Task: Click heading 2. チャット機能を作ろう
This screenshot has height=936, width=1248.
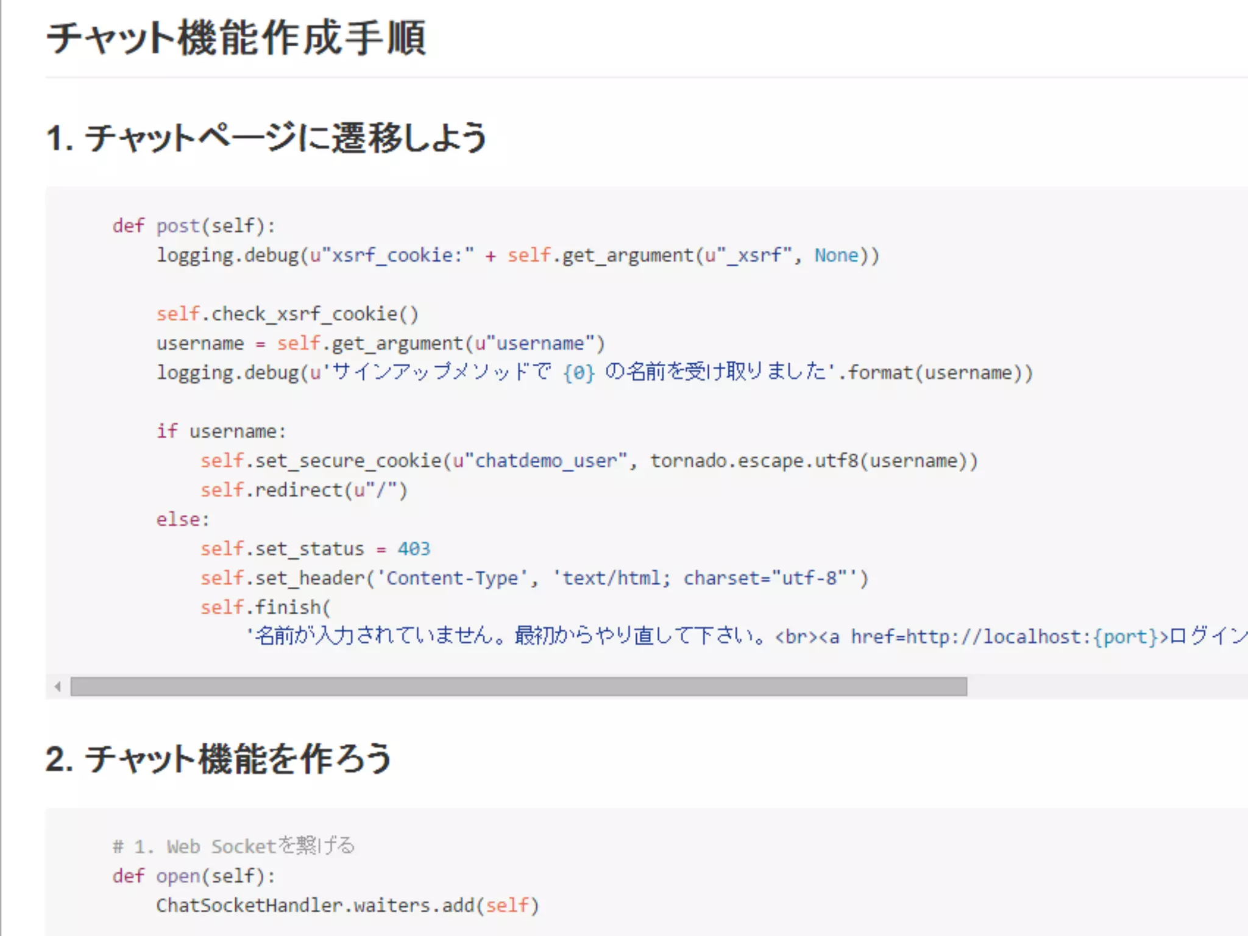Action: point(219,759)
